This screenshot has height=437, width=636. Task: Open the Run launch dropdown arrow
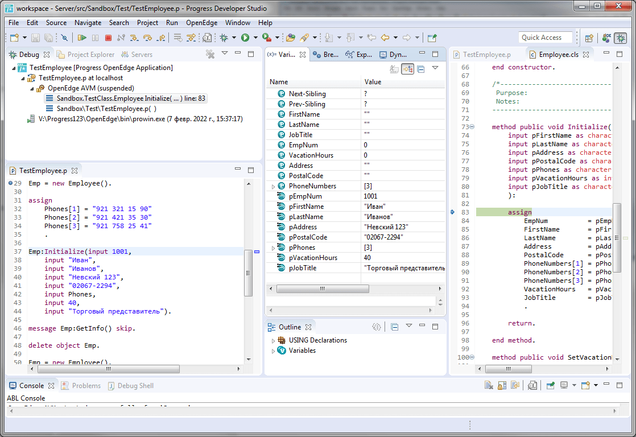coord(255,38)
